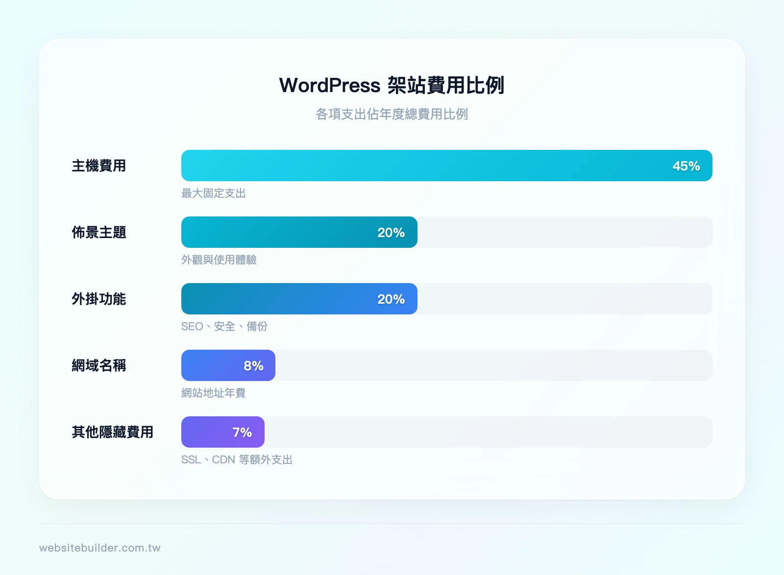
Task: Select the 45% bar for 主機費用
Action: [x=446, y=166]
